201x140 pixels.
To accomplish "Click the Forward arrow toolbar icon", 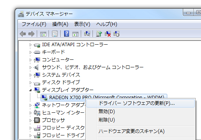I will pyautogui.click(x=31, y=34).
